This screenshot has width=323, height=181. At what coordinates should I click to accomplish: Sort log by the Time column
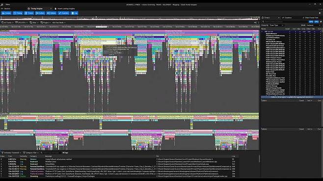[x=10, y=156]
